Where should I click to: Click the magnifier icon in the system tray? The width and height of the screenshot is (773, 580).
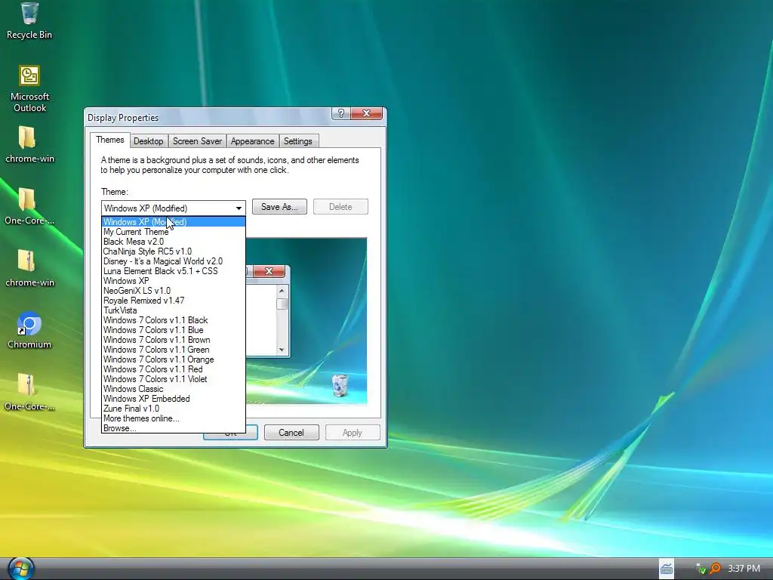(715, 568)
